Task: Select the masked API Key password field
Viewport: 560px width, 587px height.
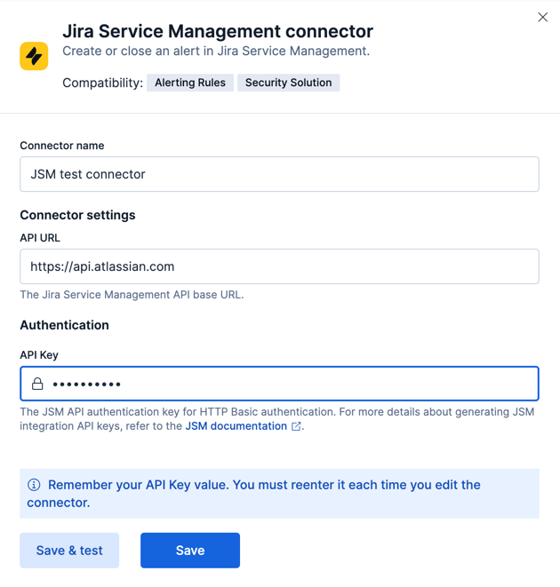Action: [293, 384]
